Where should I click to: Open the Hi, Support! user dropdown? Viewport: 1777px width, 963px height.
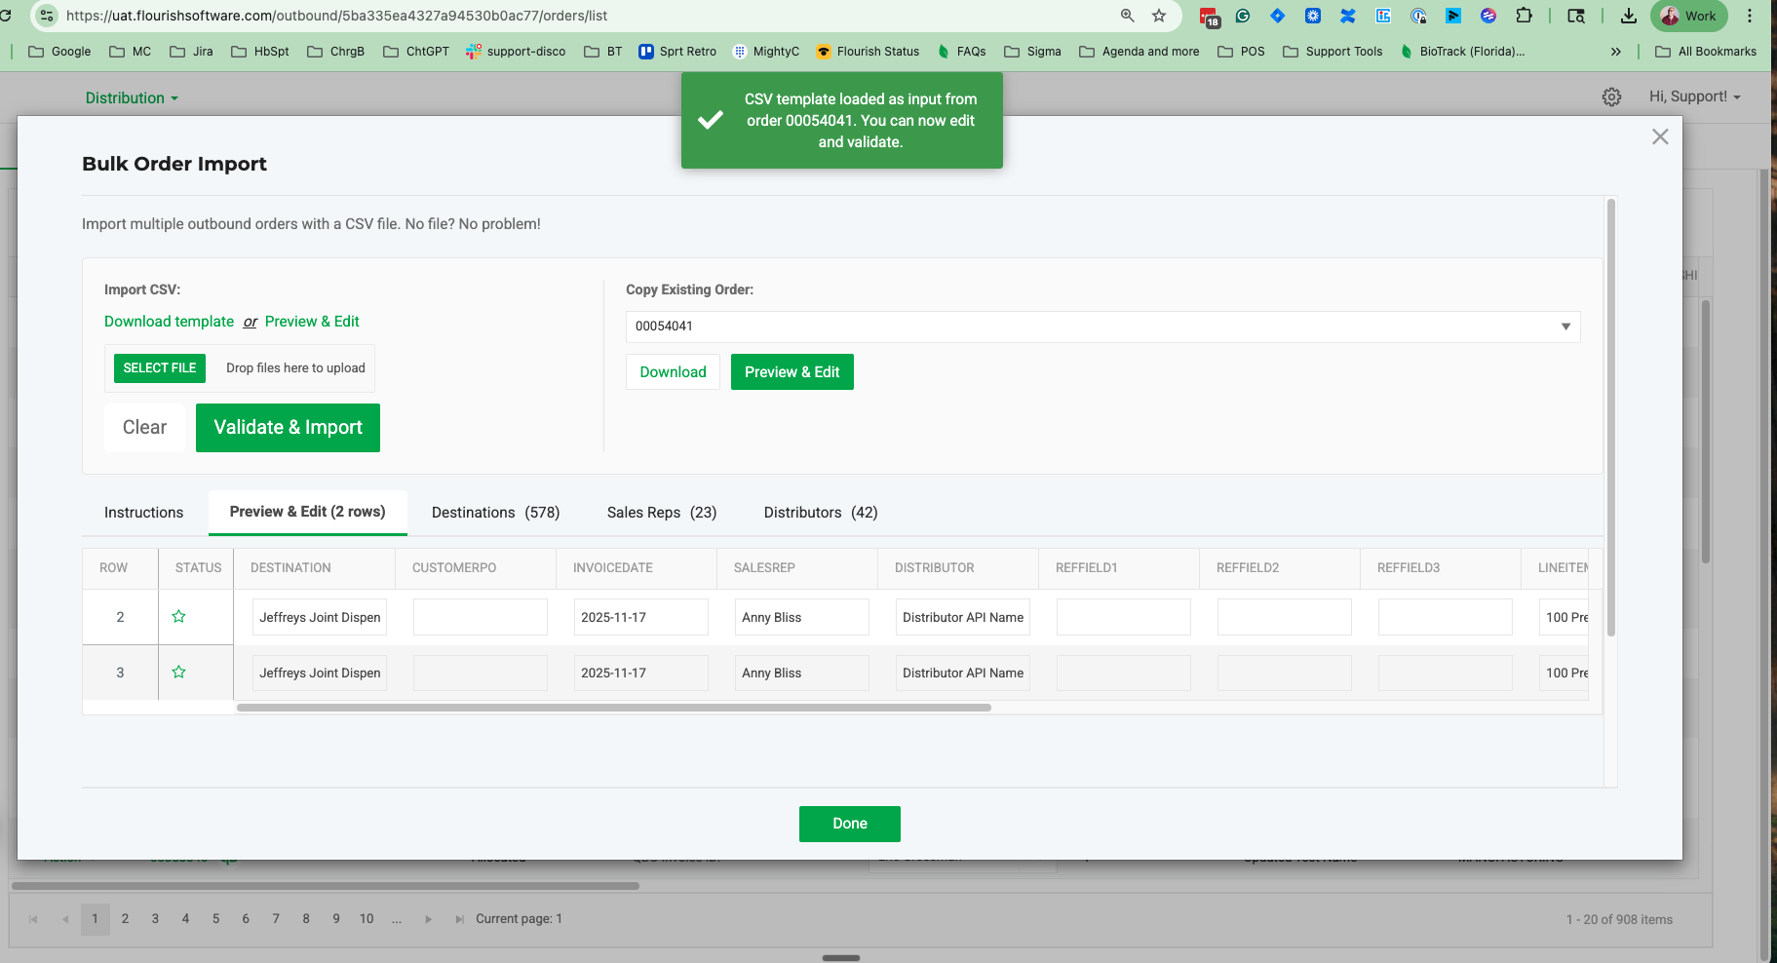[1694, 96]
